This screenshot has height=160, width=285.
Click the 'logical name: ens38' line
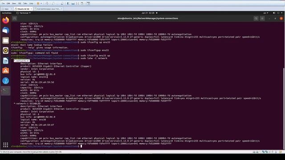33,120
